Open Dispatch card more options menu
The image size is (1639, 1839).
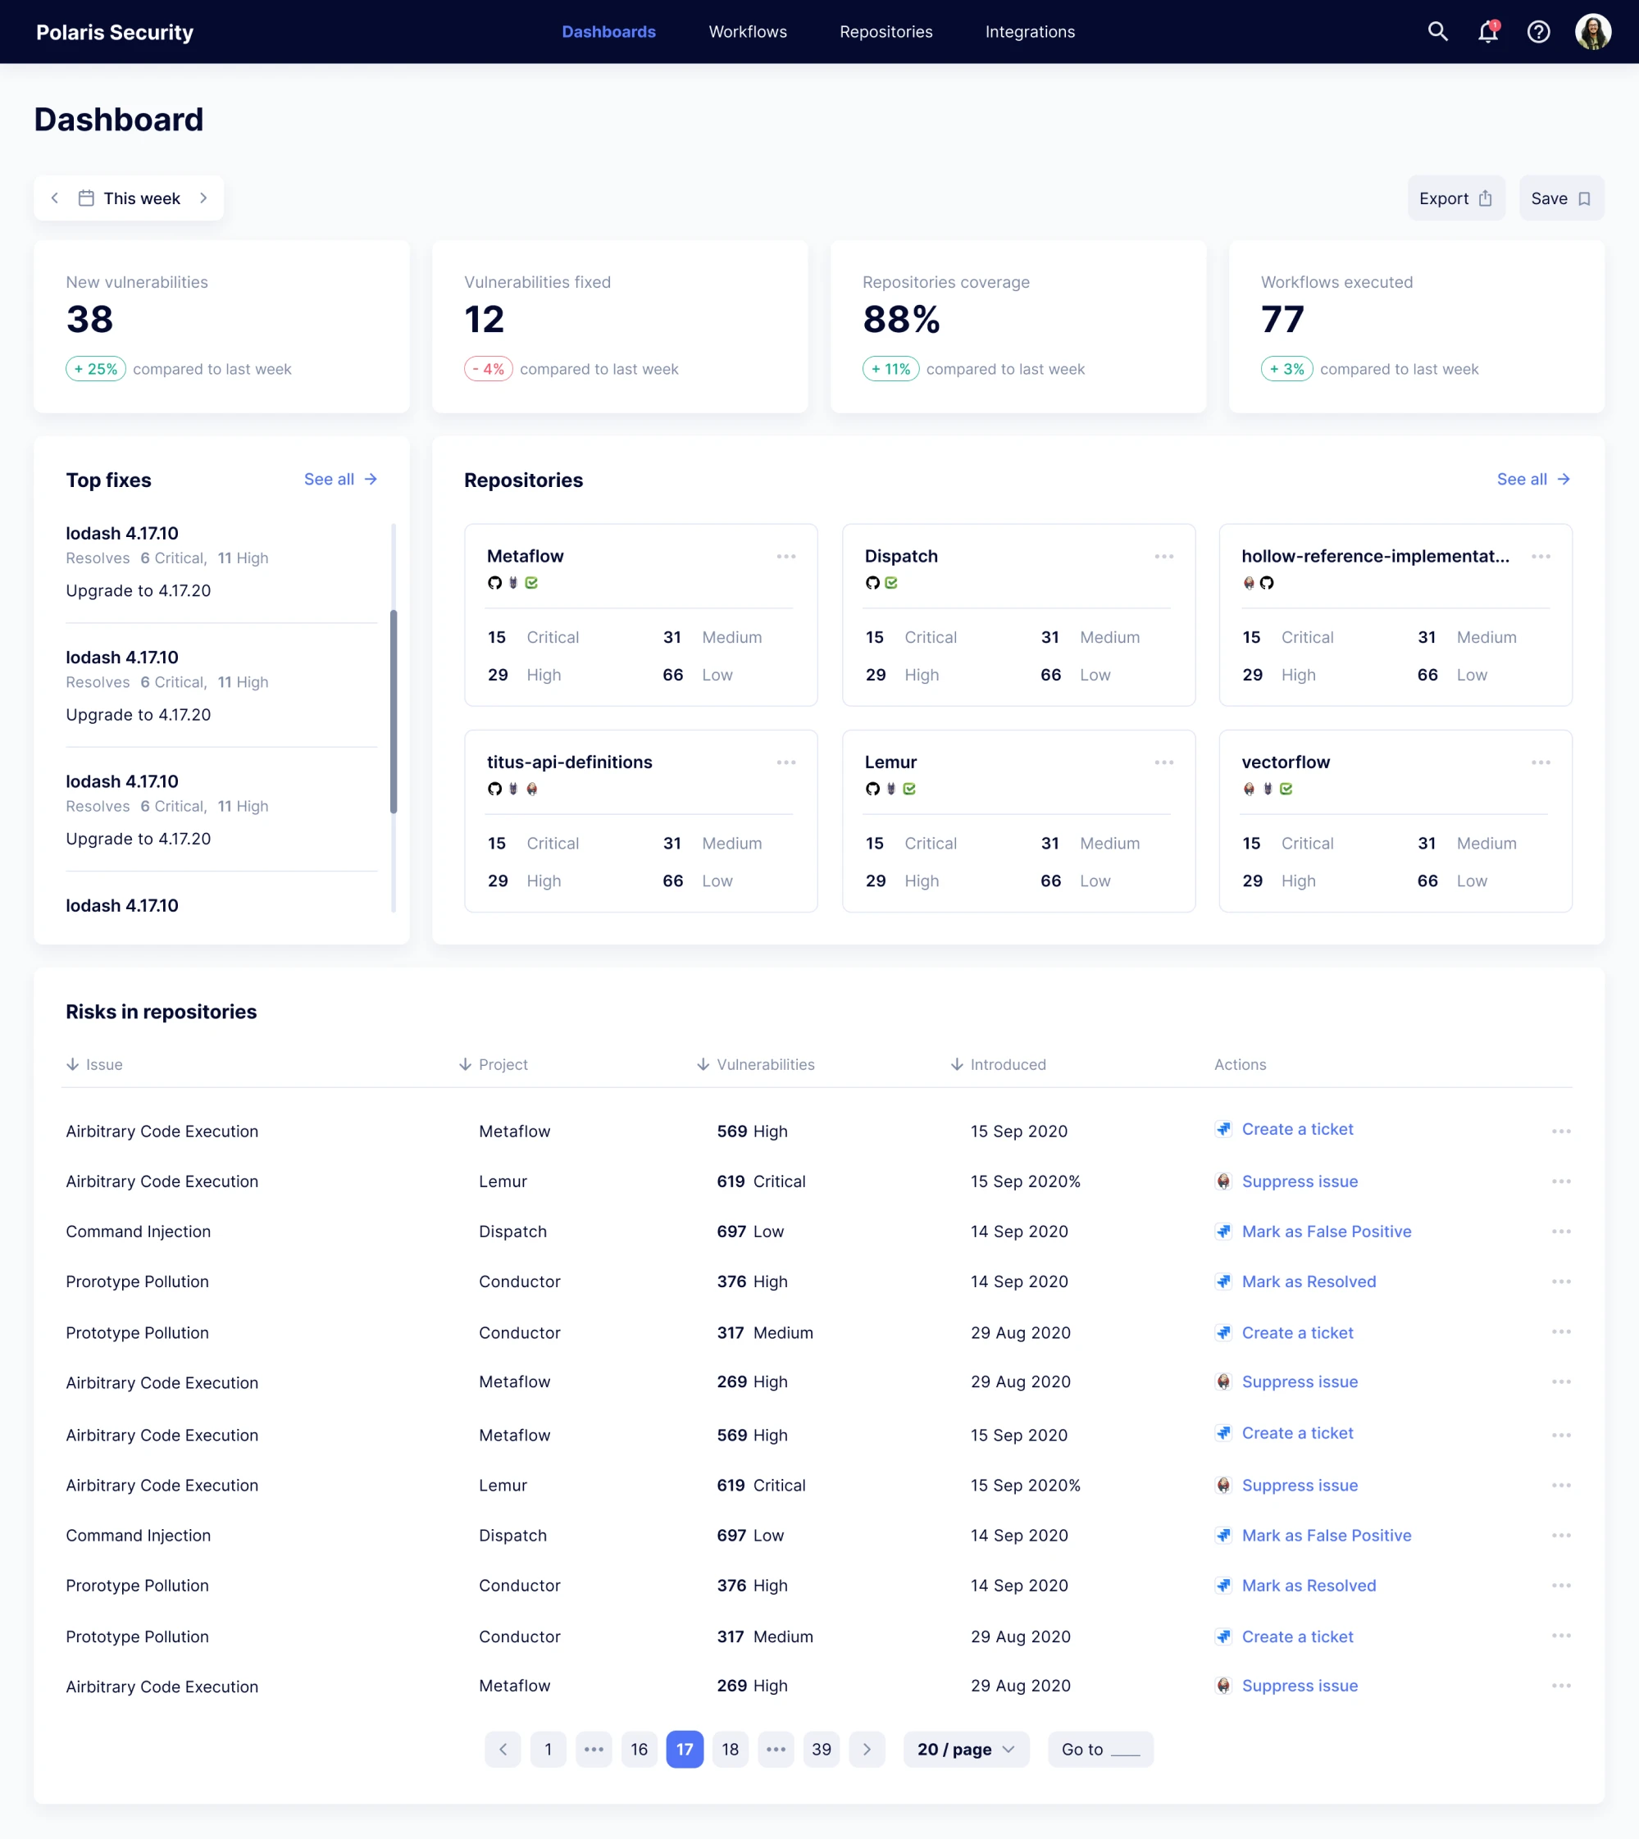coord(1163,557)
